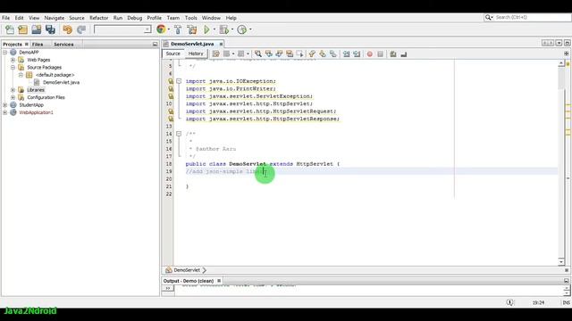
Task: Click the Open Project toolbar icon
Action: (36, 29)
